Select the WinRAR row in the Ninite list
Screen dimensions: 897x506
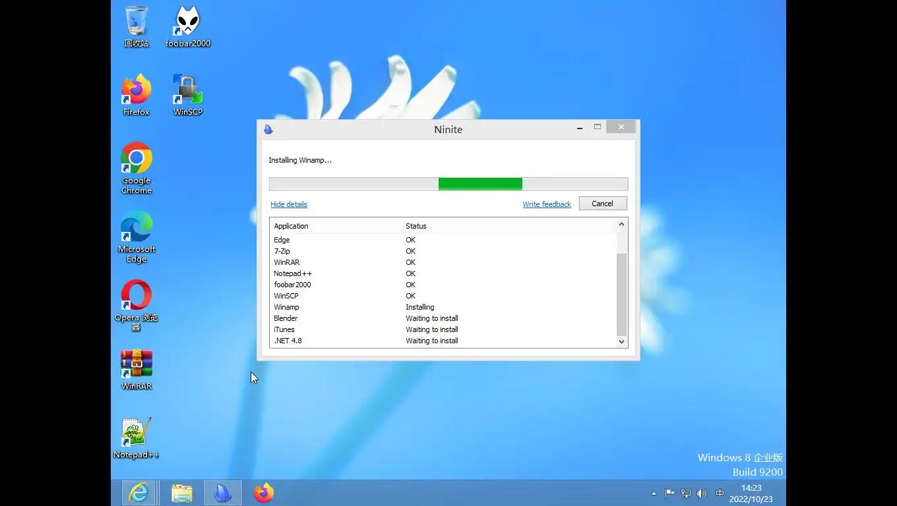tap(443, 262)
